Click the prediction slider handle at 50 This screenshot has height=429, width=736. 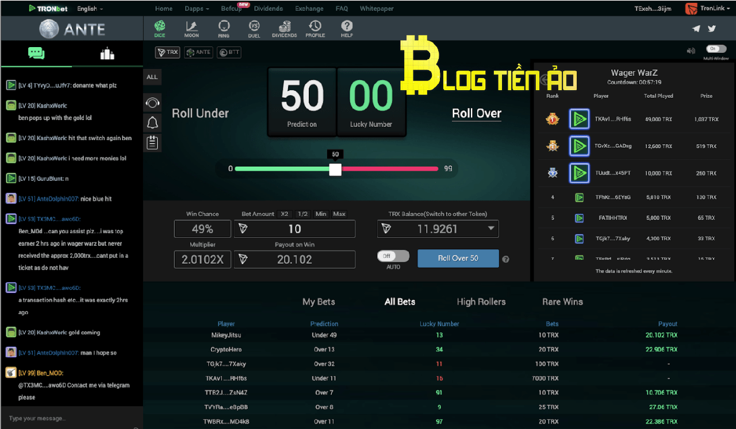[335, 169]
